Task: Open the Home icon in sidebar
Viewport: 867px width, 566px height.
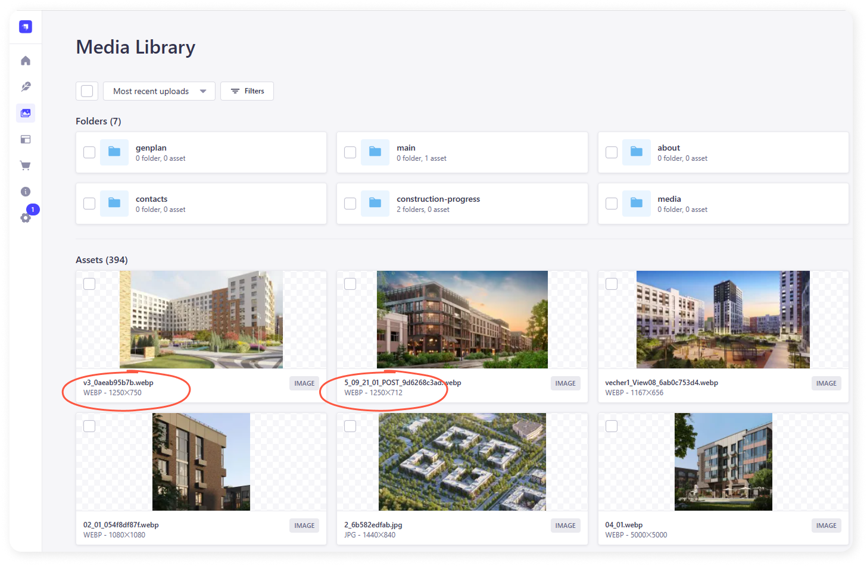Action: [26, 61]
